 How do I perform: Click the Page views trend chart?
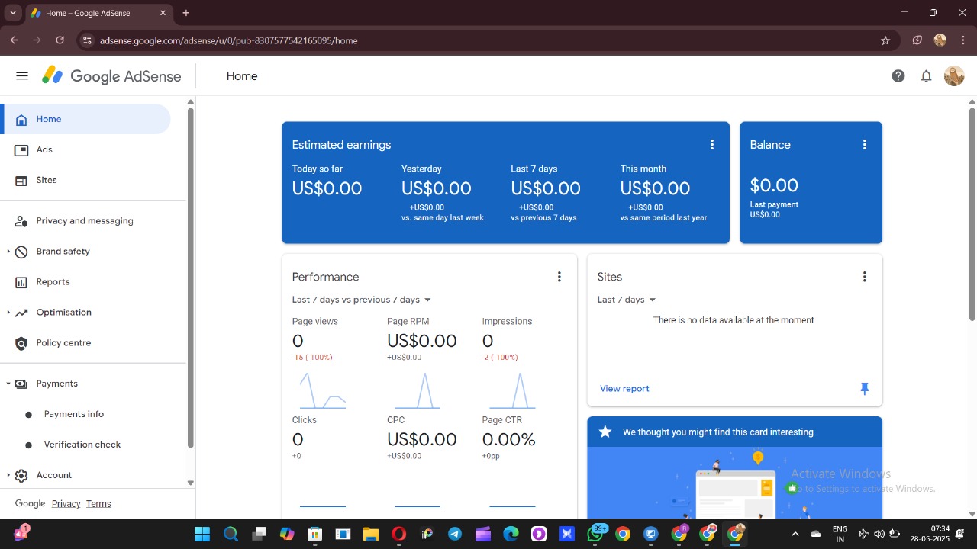(x=323, y=390)
